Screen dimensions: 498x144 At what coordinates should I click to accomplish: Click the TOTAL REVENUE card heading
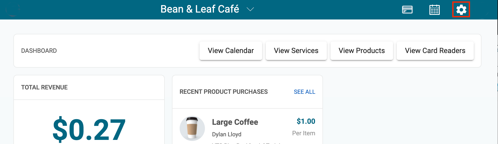tap(44, 87)
